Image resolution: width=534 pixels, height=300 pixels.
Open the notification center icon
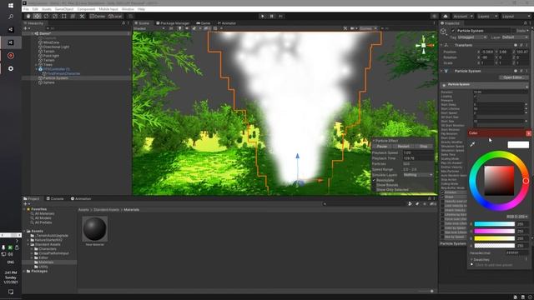11,292
